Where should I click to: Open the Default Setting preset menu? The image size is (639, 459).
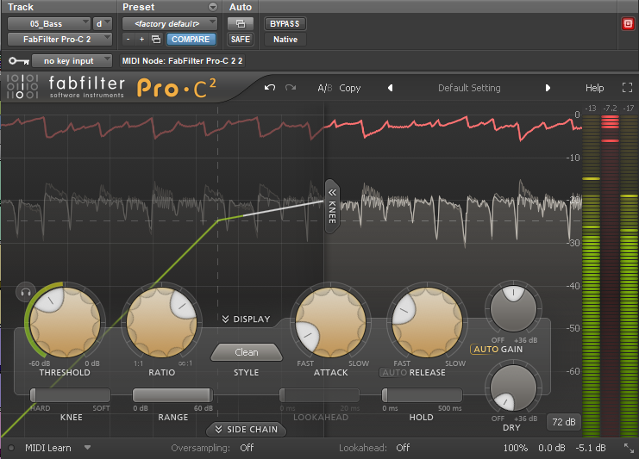click(x=469, y=88)
